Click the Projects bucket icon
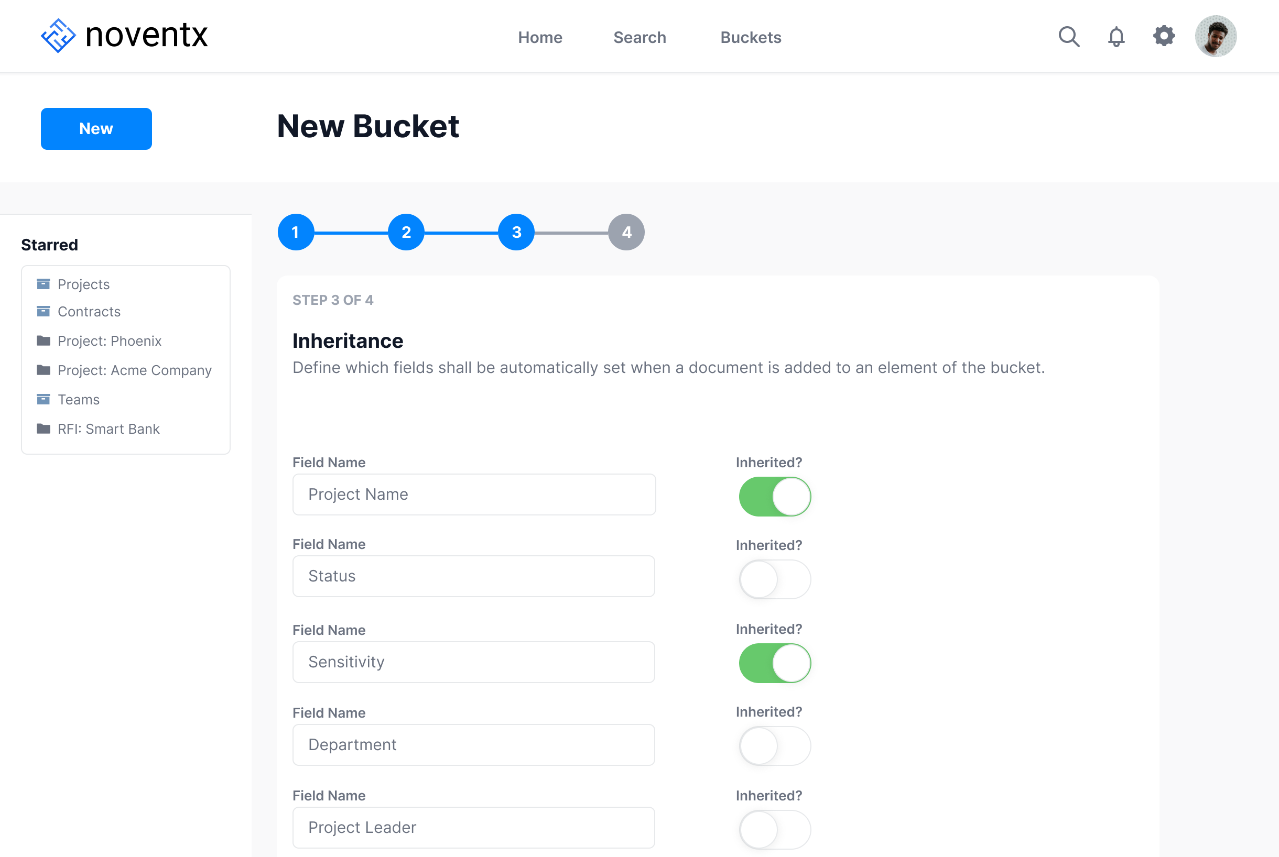 (x=43, y=284)
